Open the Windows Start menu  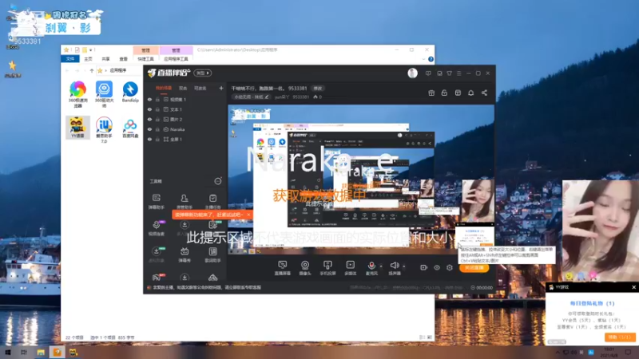point(7,353)
